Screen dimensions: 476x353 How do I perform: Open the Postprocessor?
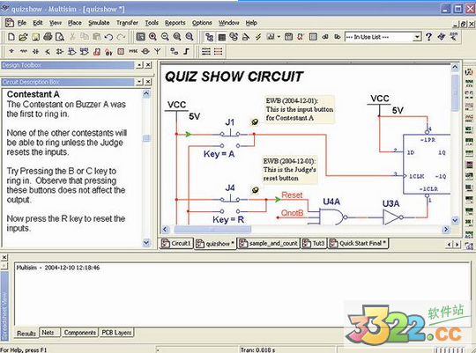pos(288,37)
